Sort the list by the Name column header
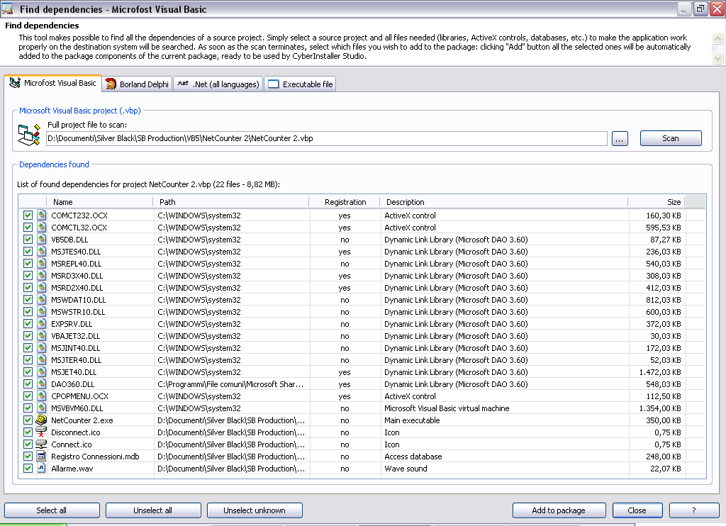The height and width of the screenshot is (526, 726). coord(99,202)
